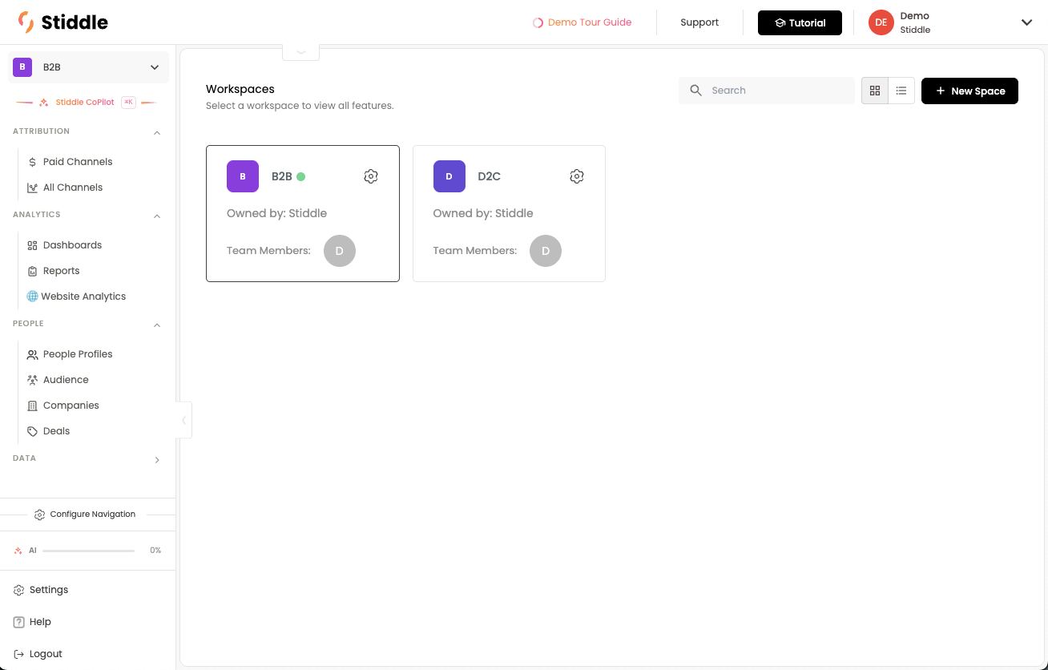Click the 'Workspaces' heading
Image resolution: width=1048 pixels, height=670 pixels.
[x=240, y=89]
